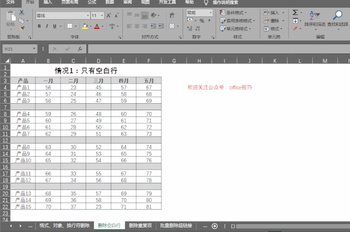Align text to bottom

144,15
